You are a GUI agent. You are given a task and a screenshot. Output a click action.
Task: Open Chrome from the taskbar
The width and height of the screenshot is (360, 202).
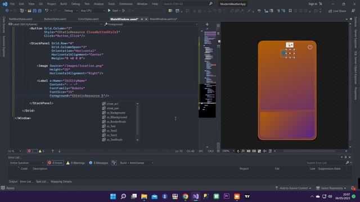tap(185, 196)
